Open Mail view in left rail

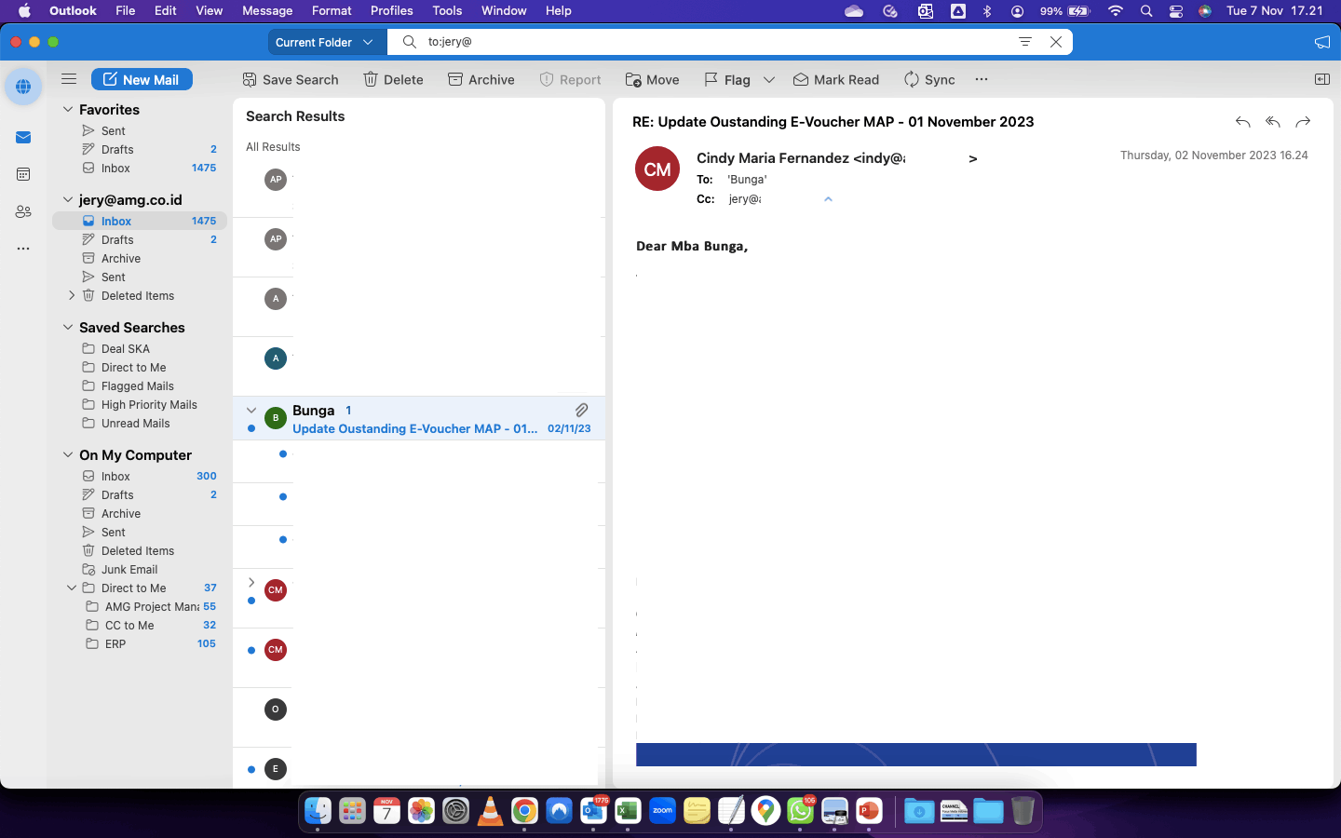coord(23,137)
